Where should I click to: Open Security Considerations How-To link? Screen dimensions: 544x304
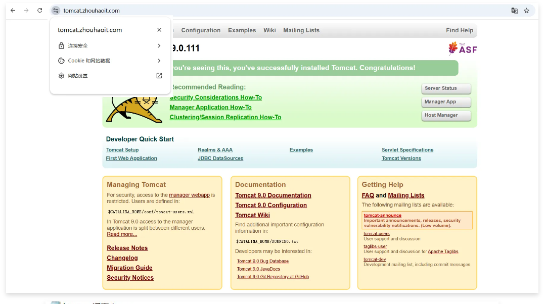point(216,97)
